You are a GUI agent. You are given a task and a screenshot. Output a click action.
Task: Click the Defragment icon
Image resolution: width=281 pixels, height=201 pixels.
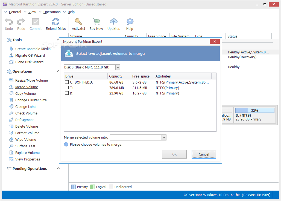tap(11, 120)
